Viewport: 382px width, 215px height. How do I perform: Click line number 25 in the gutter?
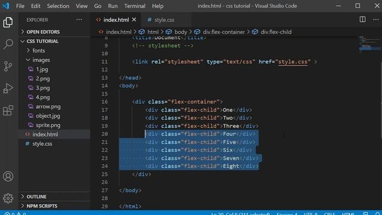click(104, 174)
